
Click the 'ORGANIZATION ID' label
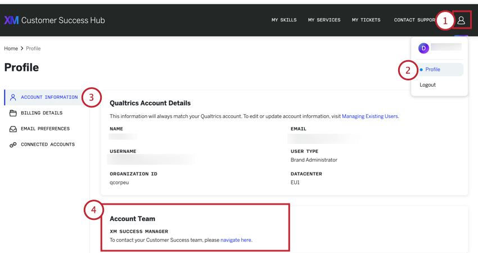point(133,174)
